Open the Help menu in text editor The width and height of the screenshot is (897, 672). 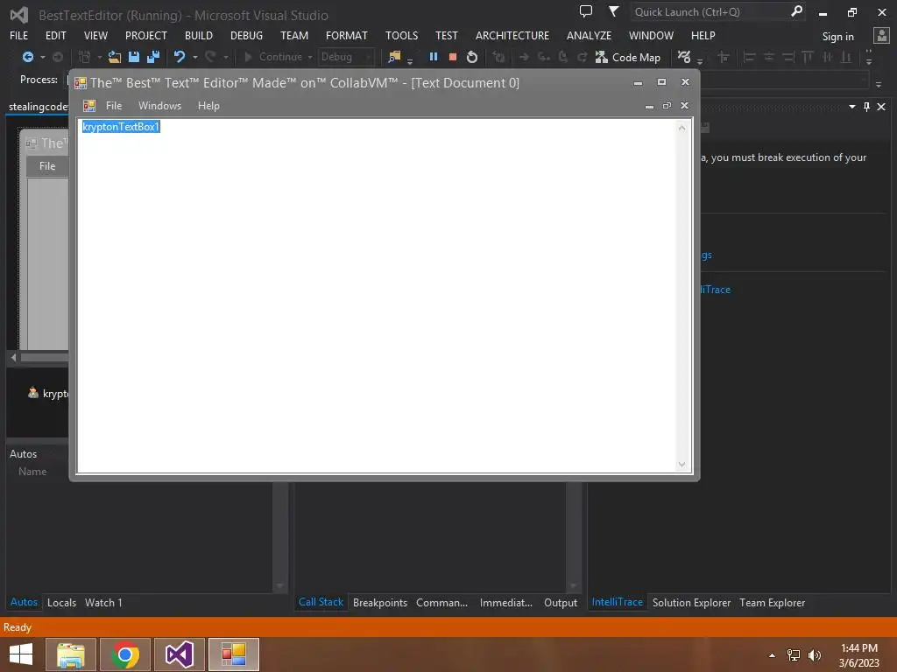[208, 106]
